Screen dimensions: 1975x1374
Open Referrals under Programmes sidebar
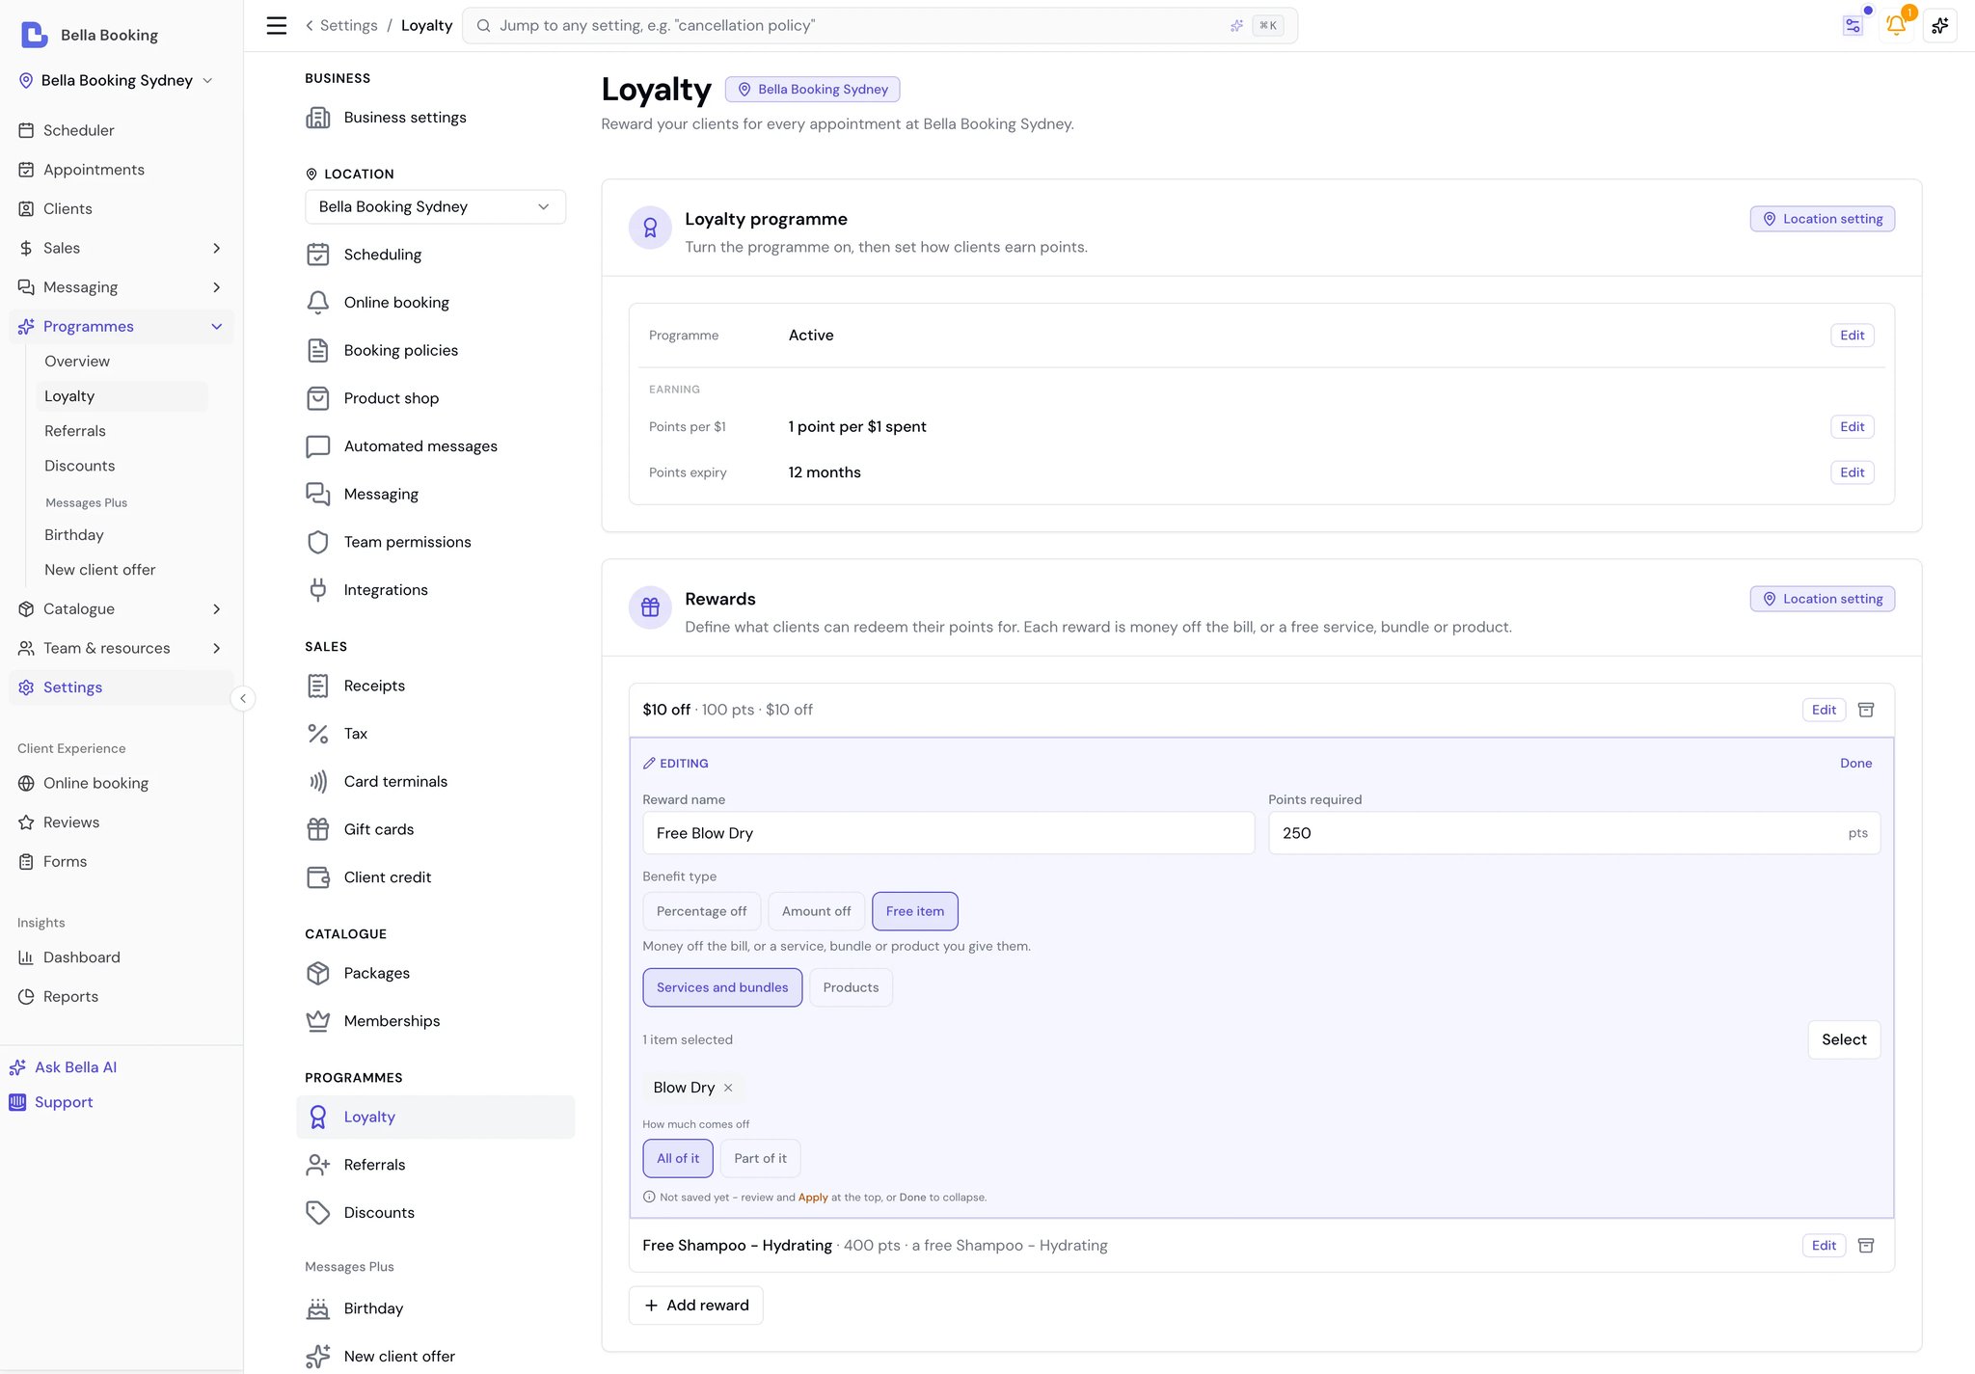tap(75, 431)
